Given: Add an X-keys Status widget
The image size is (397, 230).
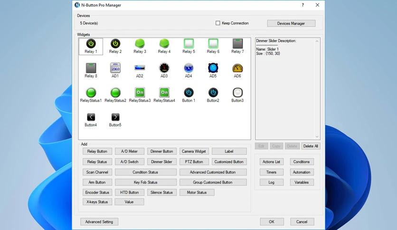Looking at the screenshot, I should (97, 202).
